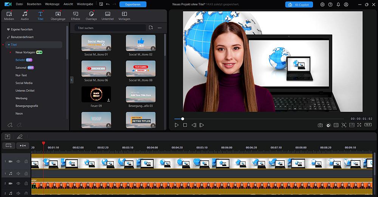Hide video track 1 with eye icon
Viewport: 378px width, 197px height.
(x=18, y=162)
